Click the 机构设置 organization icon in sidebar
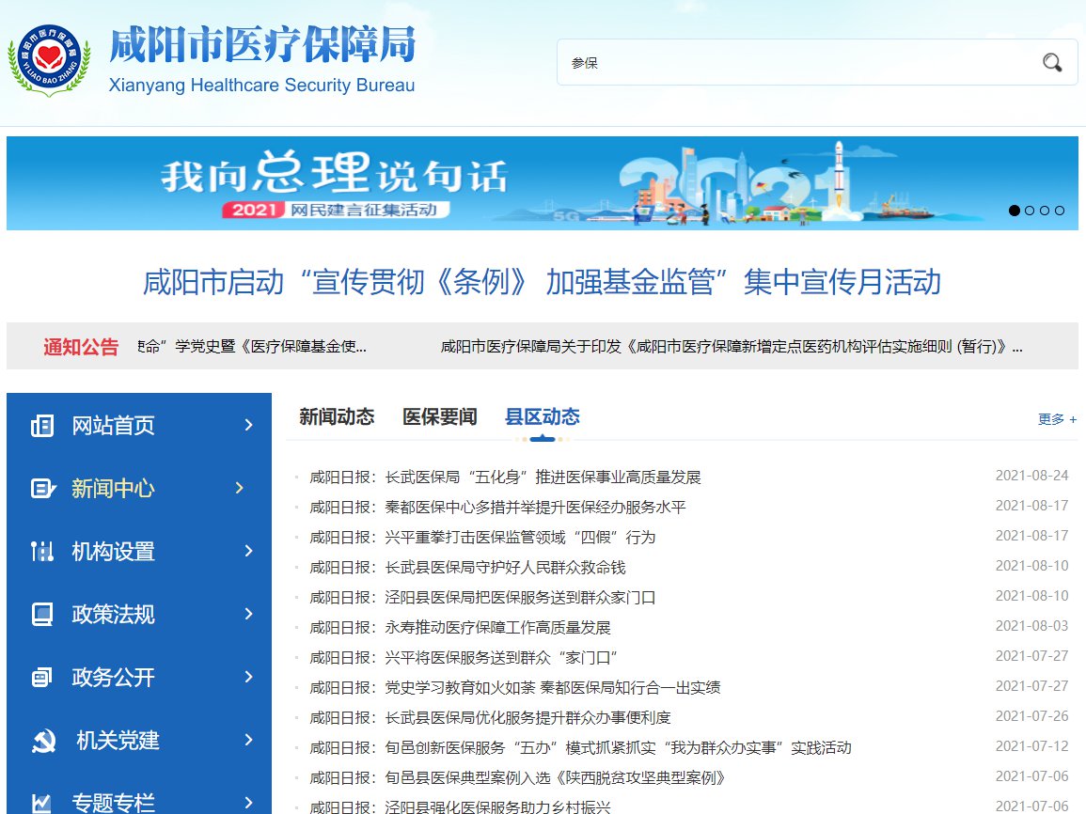The image size is (1086, 814). click(x=42, y=552)
